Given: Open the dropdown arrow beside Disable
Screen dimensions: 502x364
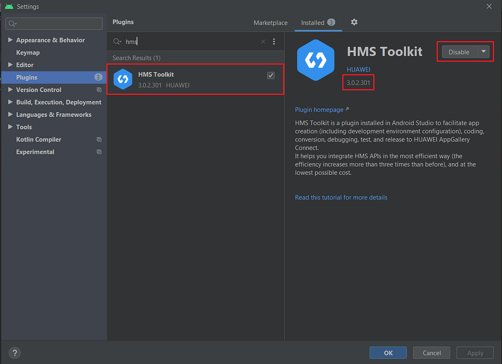Looking at the screenshot, I should [484, 52].
